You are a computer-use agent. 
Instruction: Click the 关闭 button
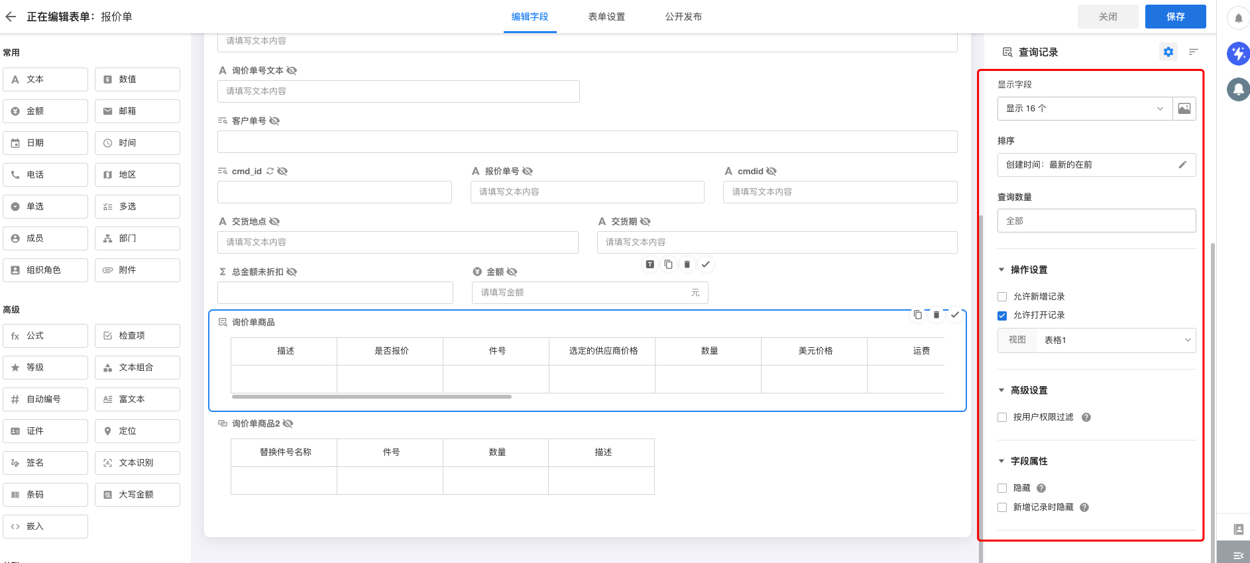pos(1108,17)
